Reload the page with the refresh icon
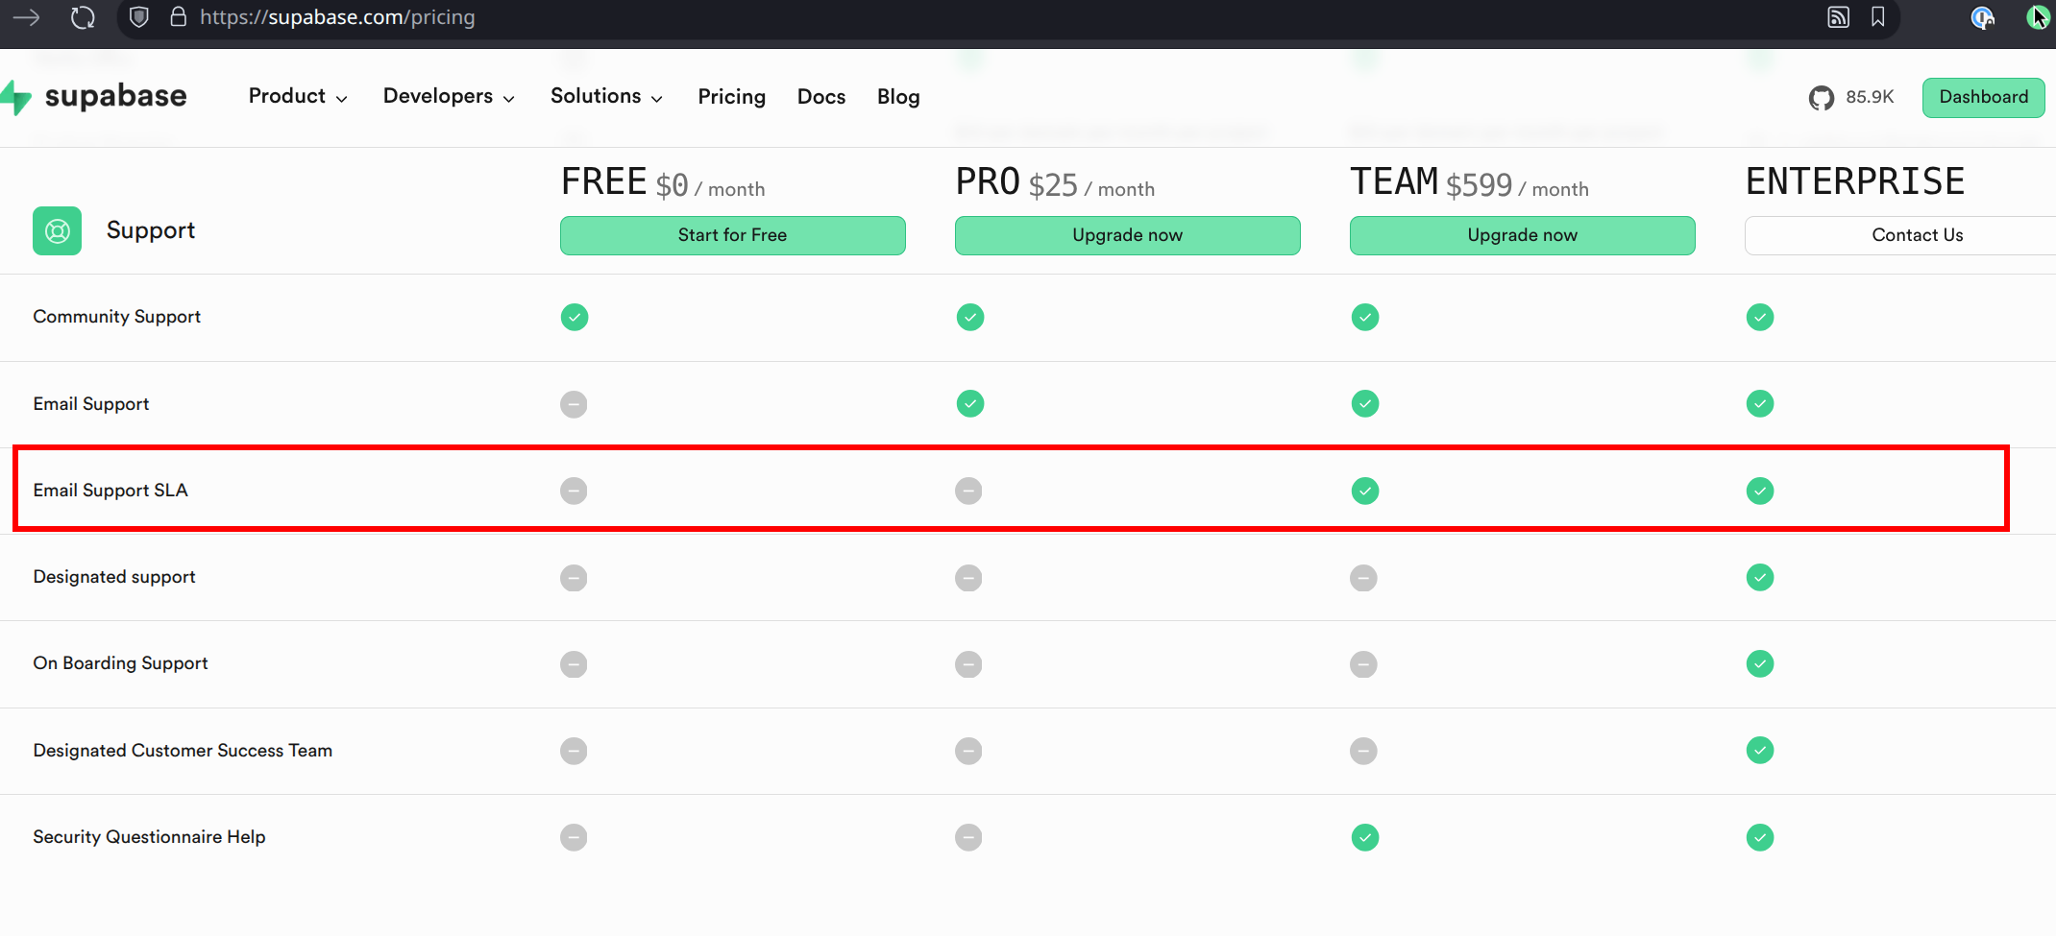 click(84, 17)
